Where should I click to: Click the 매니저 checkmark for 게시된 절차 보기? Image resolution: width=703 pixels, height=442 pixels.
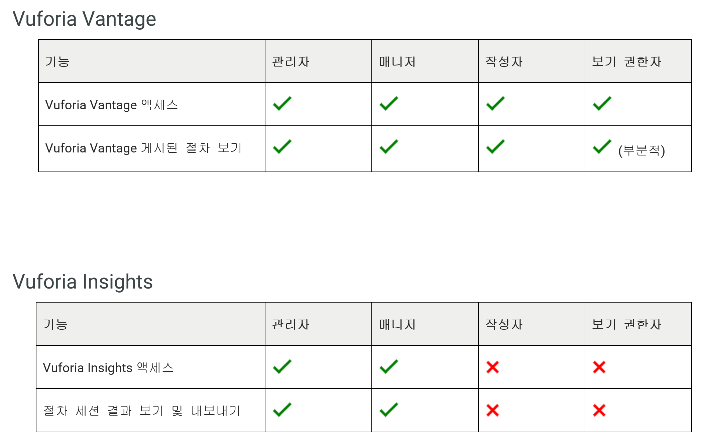coord(389,147)
